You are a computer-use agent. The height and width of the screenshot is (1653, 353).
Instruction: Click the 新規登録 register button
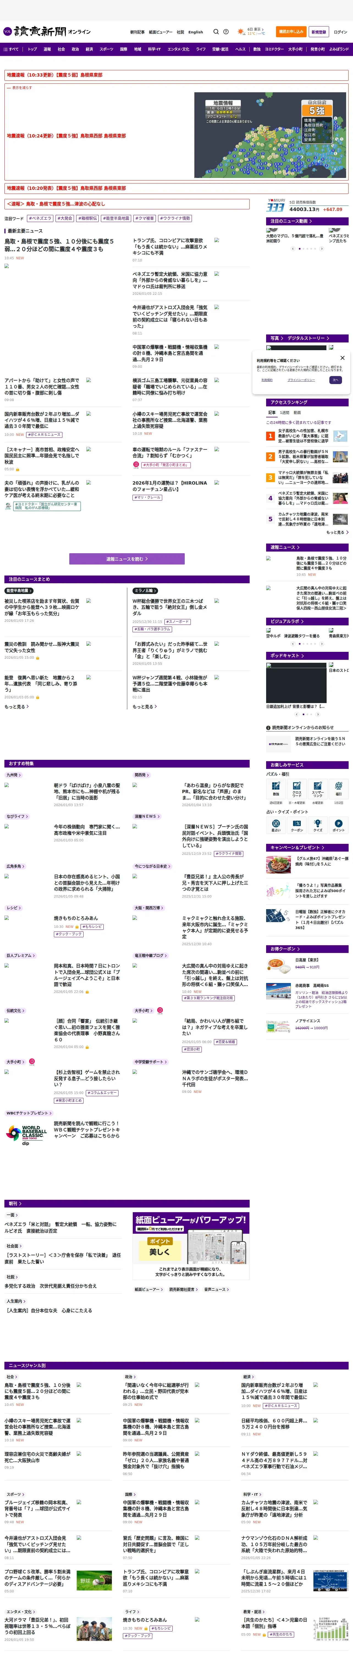pyautogui.click(x=318, y=31)
